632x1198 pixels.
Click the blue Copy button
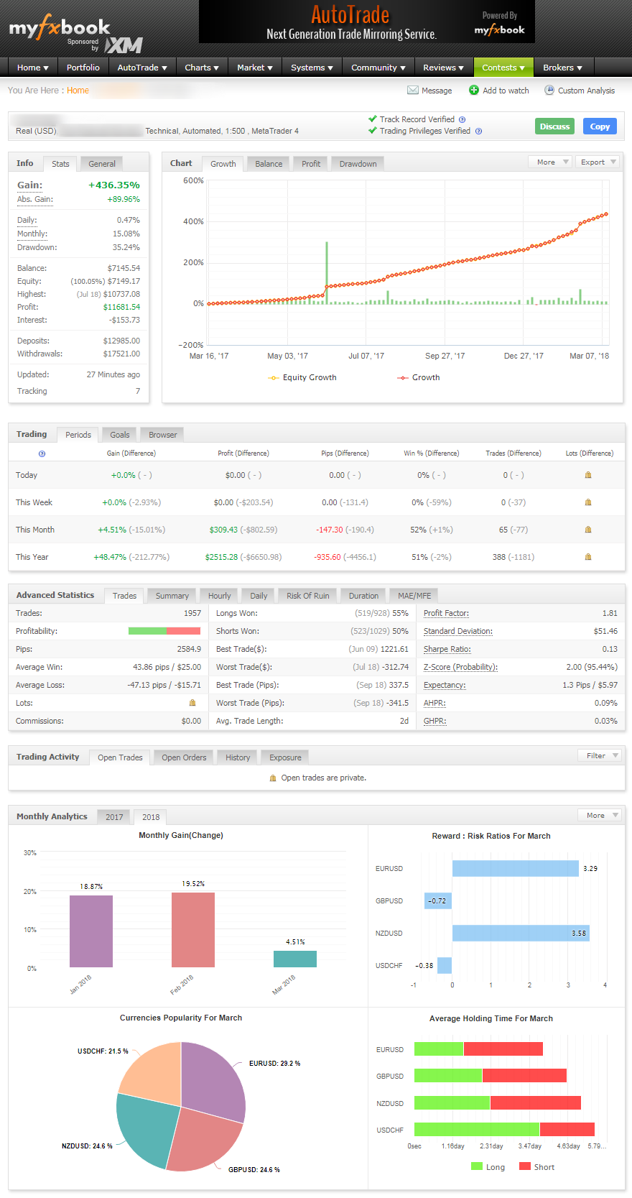tap(600, 126)
